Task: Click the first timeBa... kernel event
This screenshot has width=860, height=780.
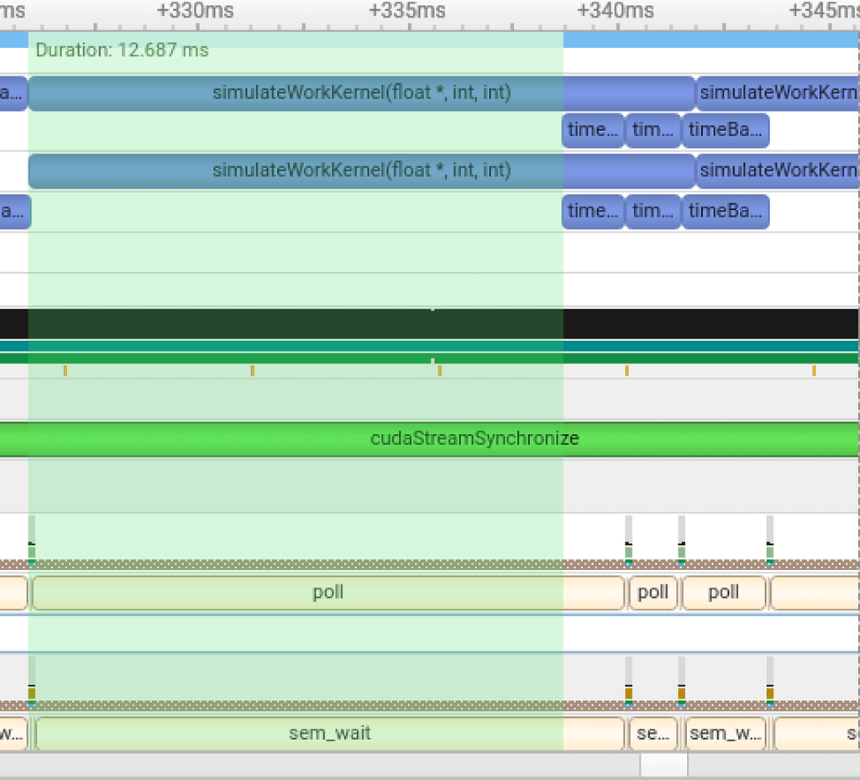Action: click(726, 130)
